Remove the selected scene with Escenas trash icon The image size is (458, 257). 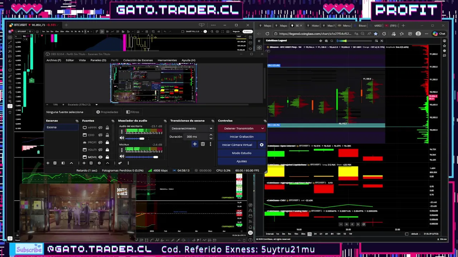coord(55,163)
